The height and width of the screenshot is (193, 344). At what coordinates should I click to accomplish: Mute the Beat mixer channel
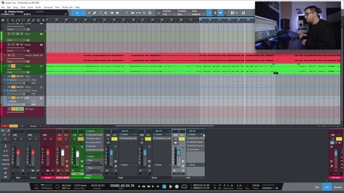(x=15, y=139)
